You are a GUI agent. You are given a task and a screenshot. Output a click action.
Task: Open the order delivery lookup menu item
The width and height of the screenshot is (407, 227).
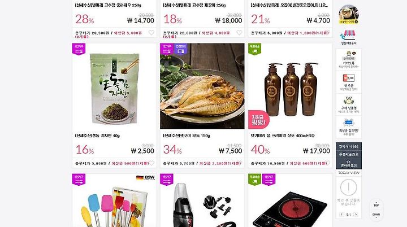tap(349, 154)
